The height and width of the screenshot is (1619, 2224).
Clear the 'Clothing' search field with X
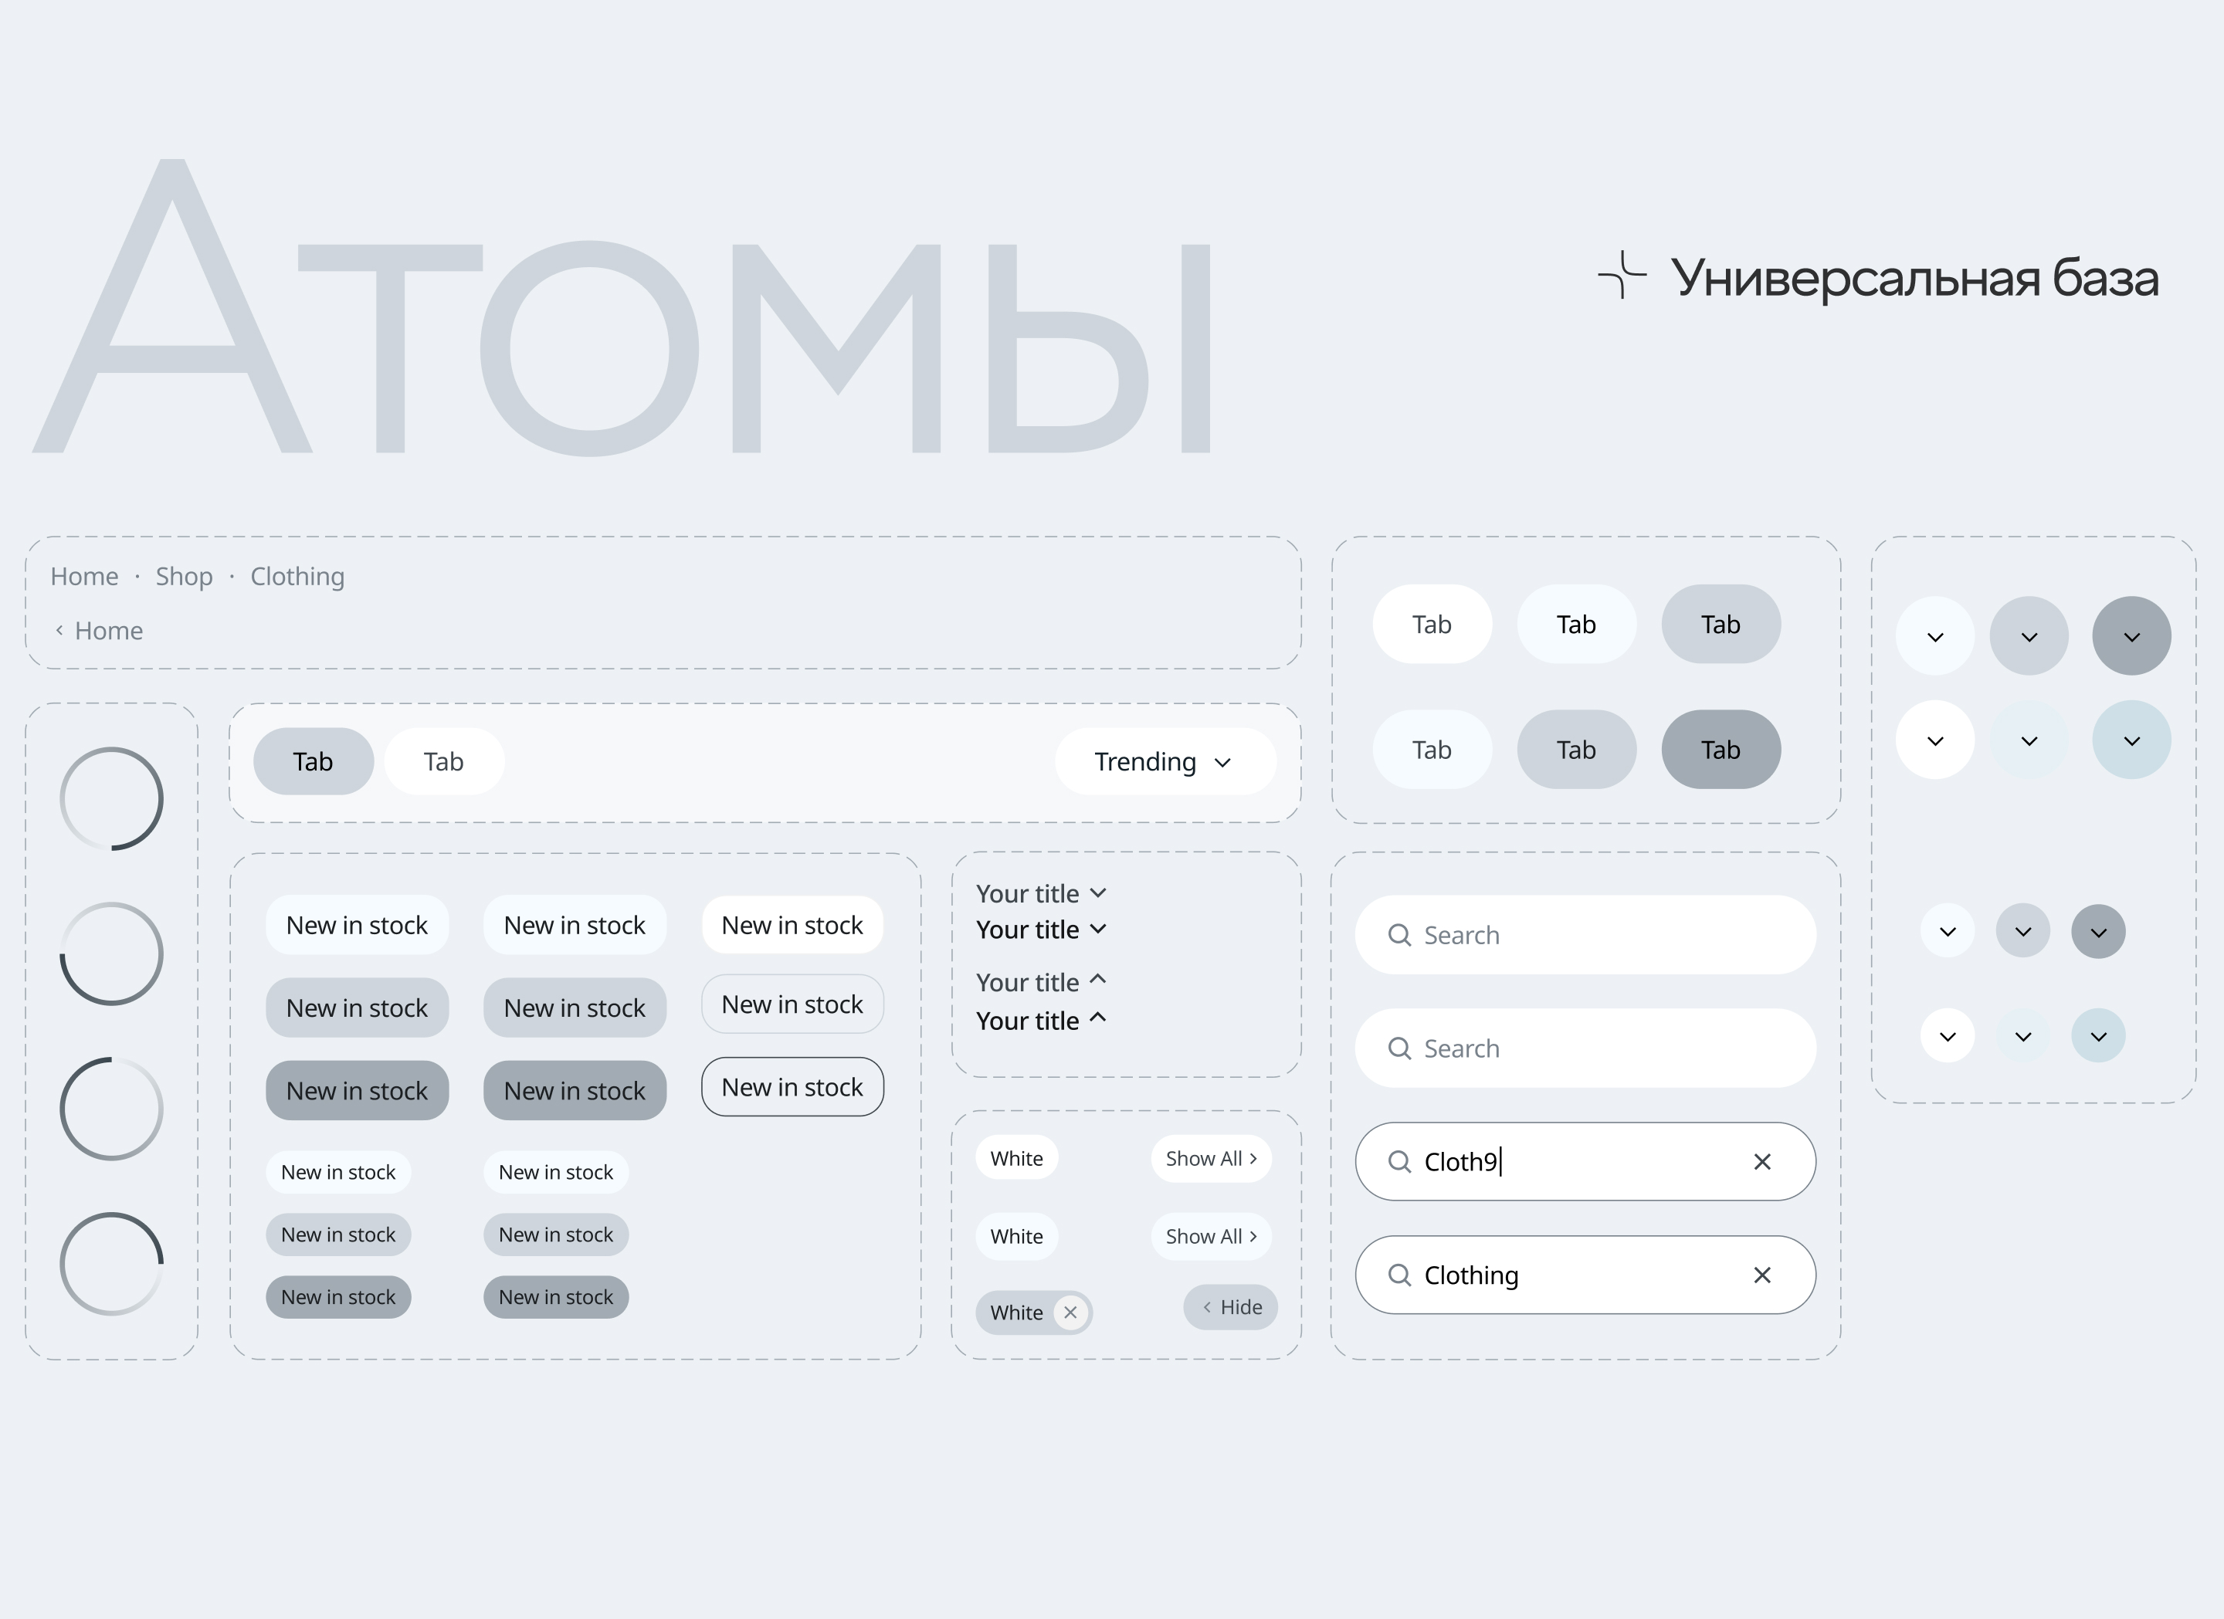tap(1761, 1275)
